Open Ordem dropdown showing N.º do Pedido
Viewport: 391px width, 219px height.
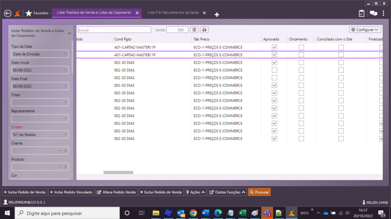40,135
